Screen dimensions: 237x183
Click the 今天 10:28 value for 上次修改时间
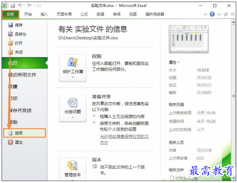point(206,113)
